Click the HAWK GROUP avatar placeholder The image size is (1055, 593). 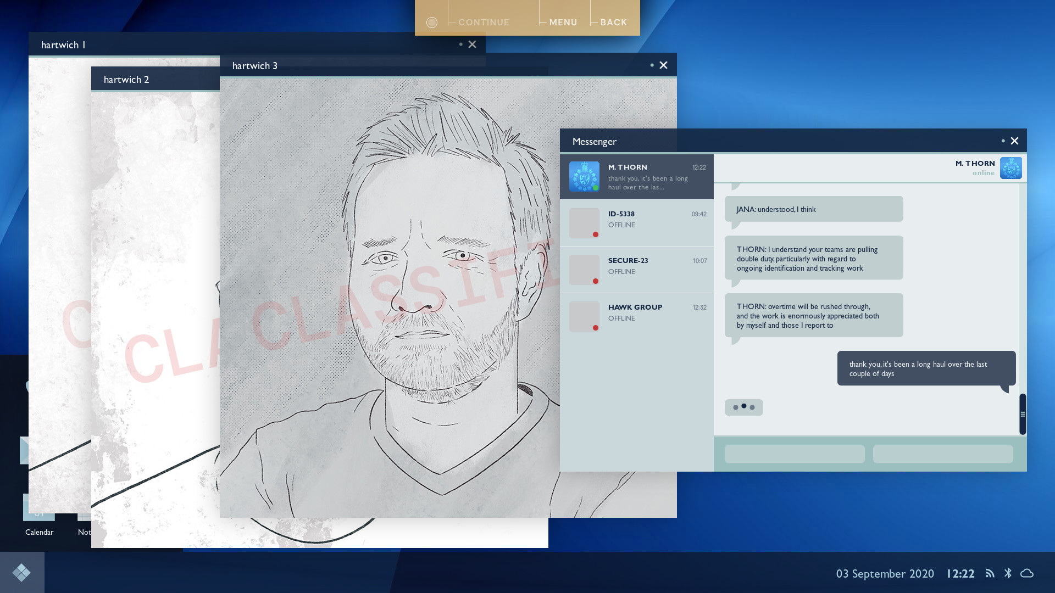pyautogui.click(x=584, y=316)
